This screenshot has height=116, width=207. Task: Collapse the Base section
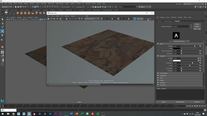pyautogui.click(x=158, y=44)
